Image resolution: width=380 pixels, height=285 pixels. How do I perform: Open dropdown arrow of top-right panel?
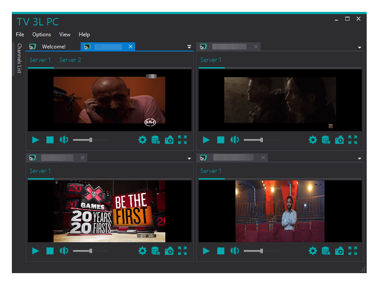click(x=360, y=47)
